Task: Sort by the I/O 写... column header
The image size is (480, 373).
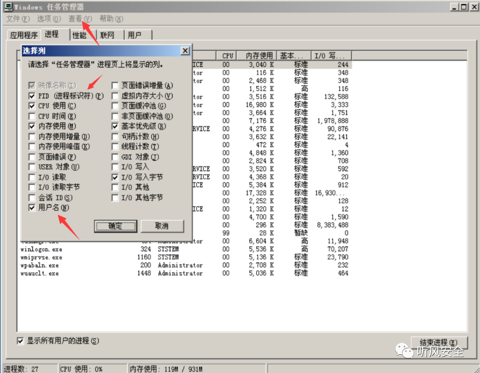Action: tap(332, 56)
